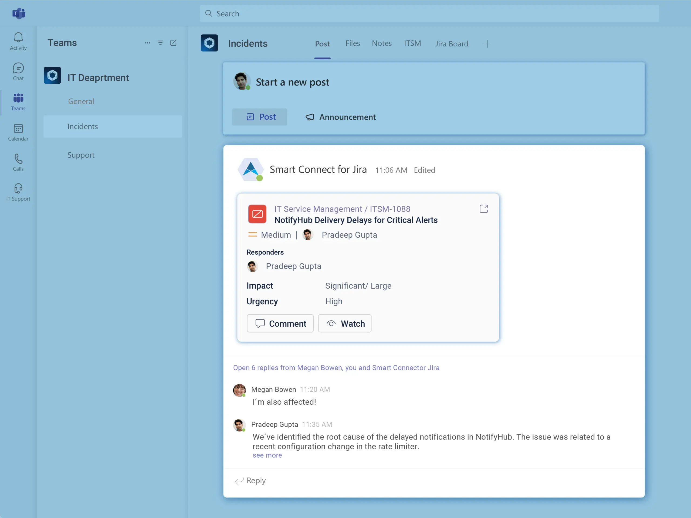Click the Teams panel heading
The image size is (691, 518).
tap(62, 42)
